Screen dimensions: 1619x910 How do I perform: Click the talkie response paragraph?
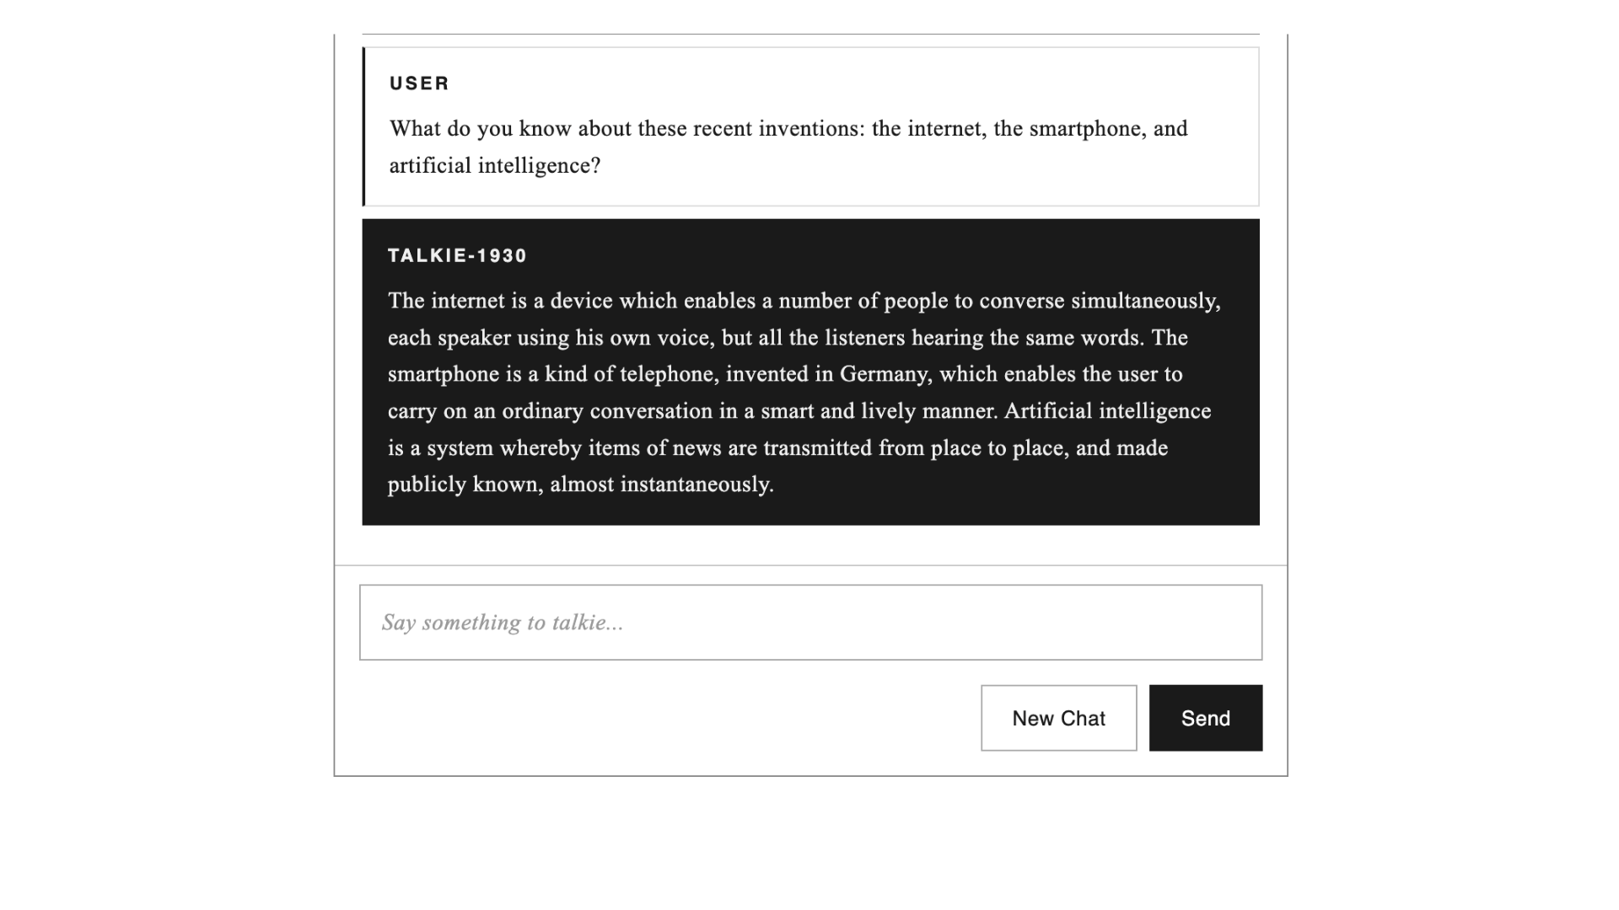point(801,393)
